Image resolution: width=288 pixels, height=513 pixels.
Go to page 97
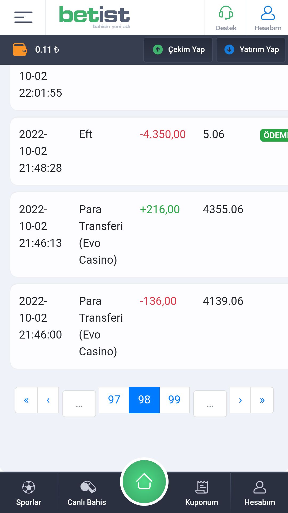(x=114, y=400)
